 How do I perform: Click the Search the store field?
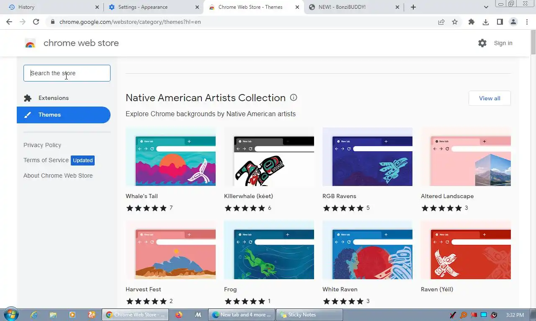[x=67, y=73]
